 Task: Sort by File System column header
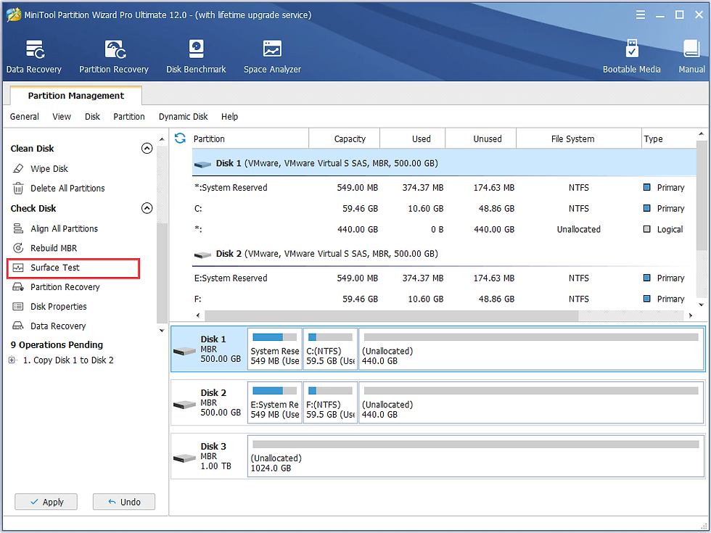click(x=579, y=139)
